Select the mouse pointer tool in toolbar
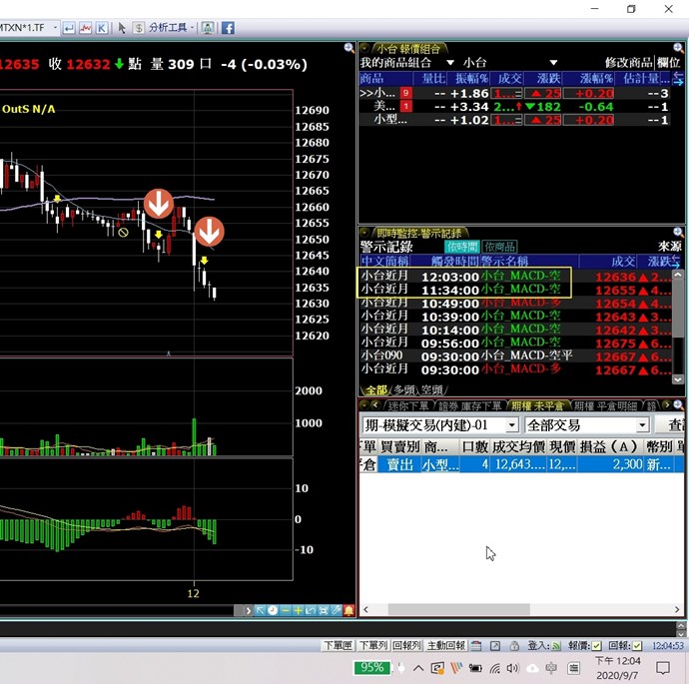689x684 pixels. pyautogui.click(x=122, y=28)
